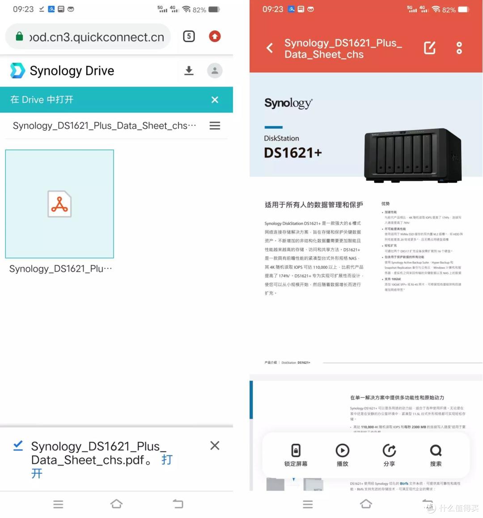Tap the download-complete check icon in the notification
483x518 pixels.
[18, 446]
